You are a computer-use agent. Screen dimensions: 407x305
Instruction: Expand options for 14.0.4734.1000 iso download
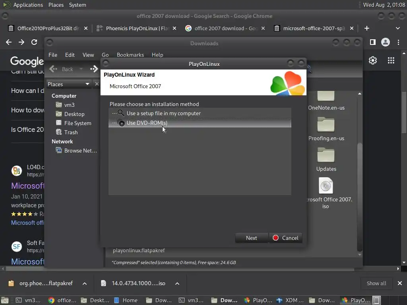coord(177,284)
